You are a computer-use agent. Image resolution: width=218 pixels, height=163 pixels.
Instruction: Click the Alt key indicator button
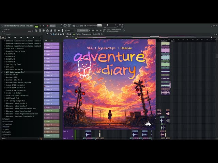100,31
